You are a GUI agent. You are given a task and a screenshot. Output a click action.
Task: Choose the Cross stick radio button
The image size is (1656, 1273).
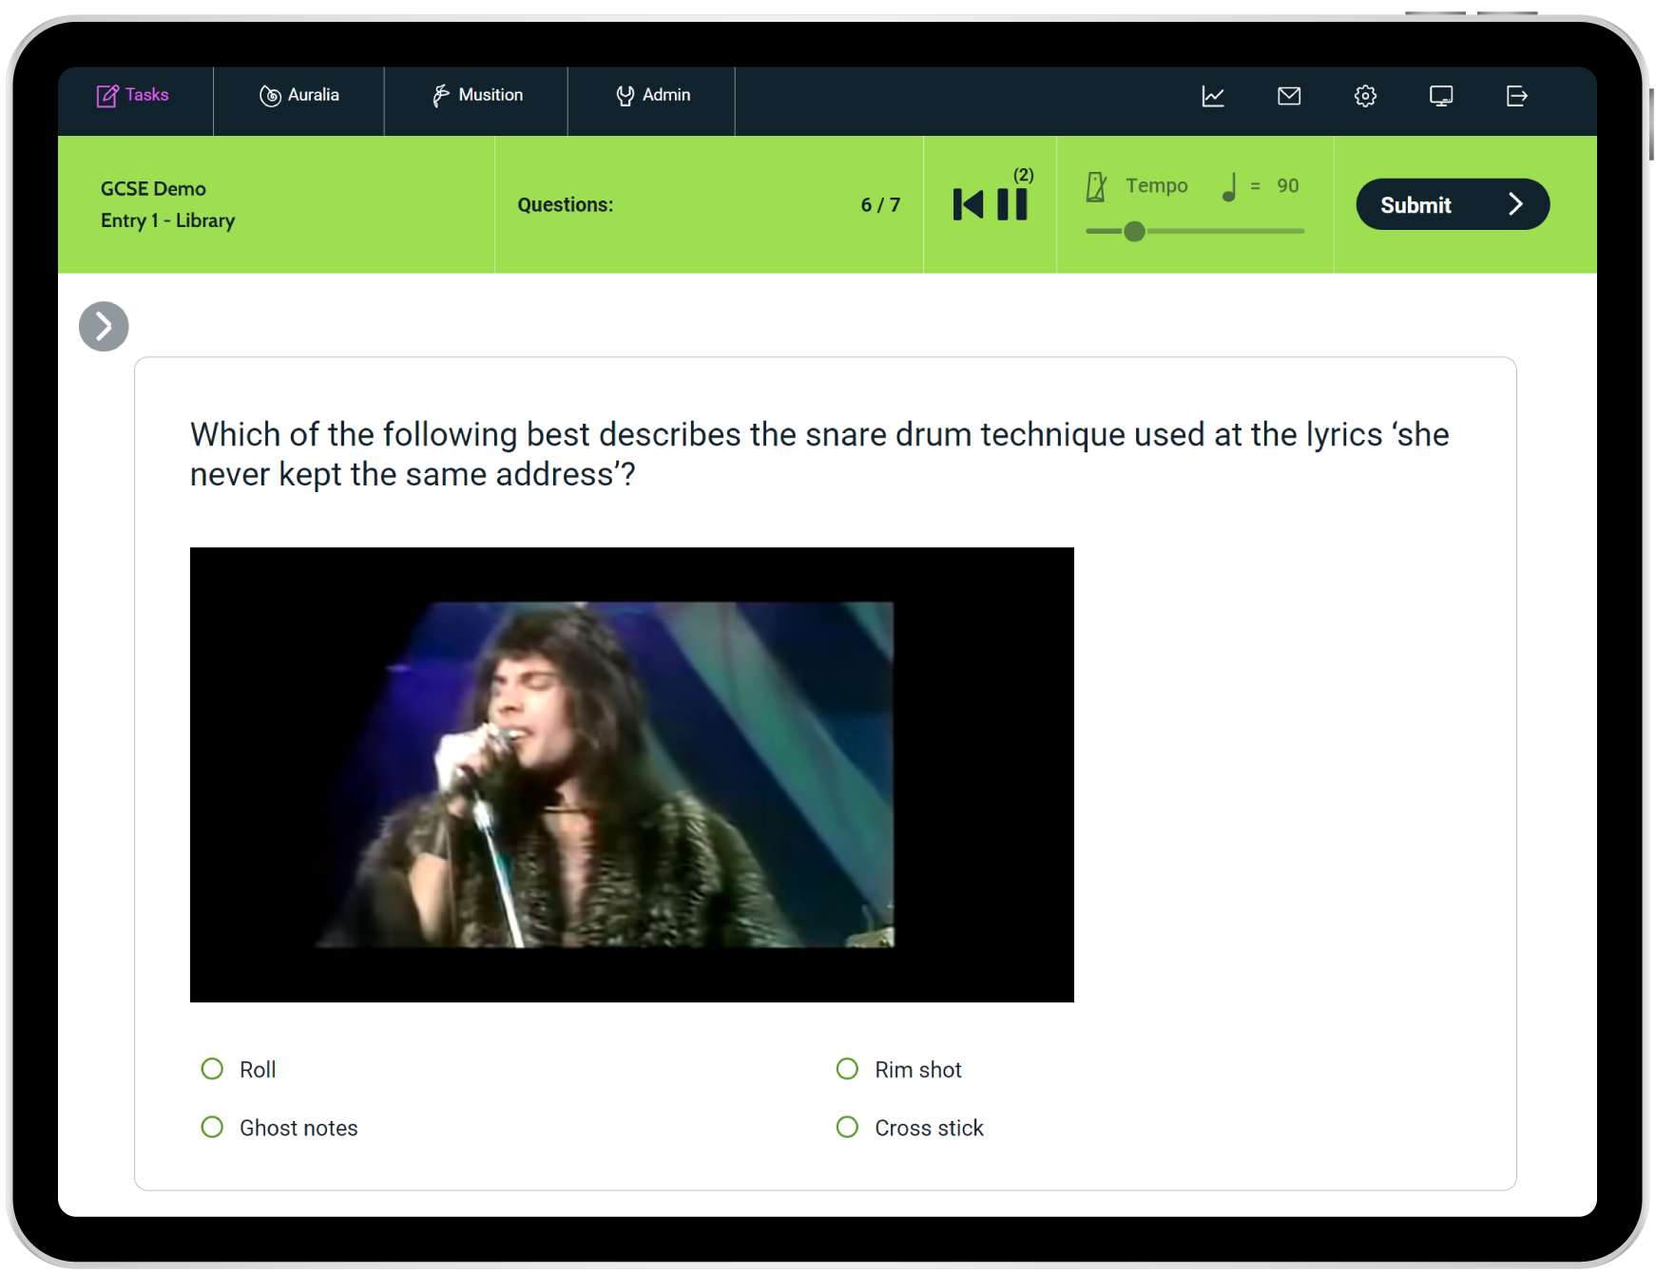click(x=847, y=1128)
